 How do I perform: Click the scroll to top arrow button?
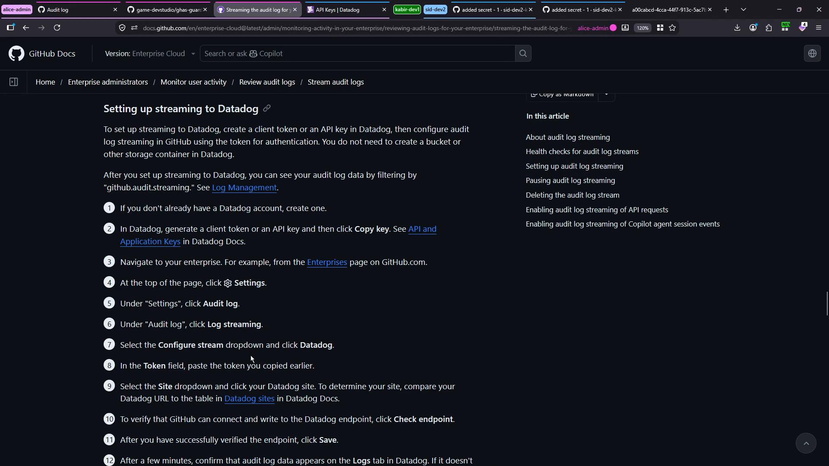click(x=806, y=443)
